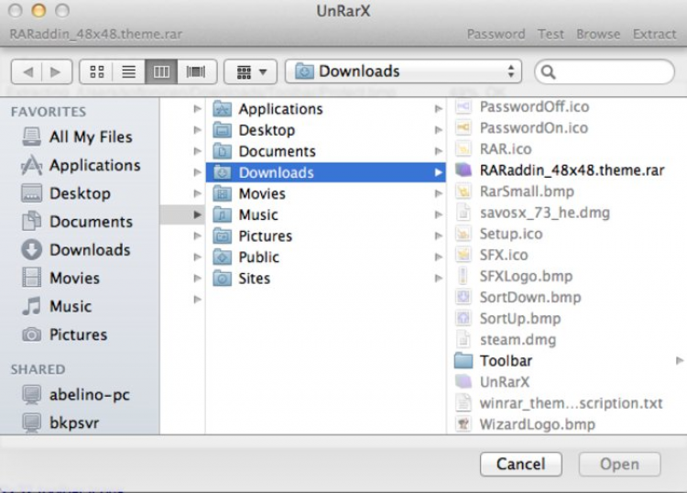Switch to icon view
Screen dimensions: 687x493
click(97, 71)
